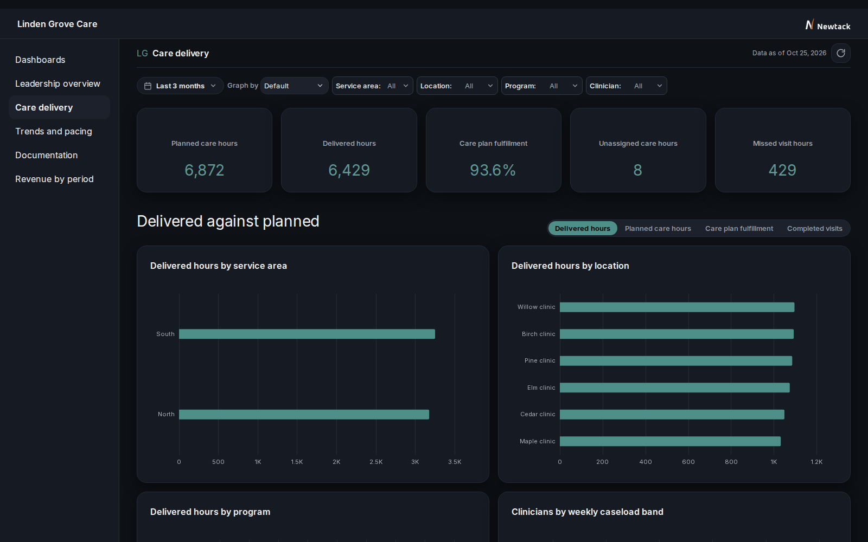This screenshot has width=868, height=542.
Task: Click the 'Data as of Oct 25, 2026' text
Action: [789, 53]
